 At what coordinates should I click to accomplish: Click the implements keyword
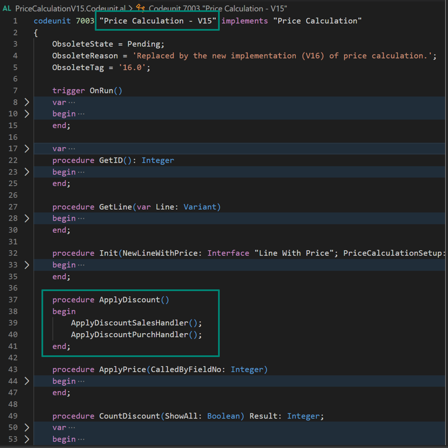(245, 21)
